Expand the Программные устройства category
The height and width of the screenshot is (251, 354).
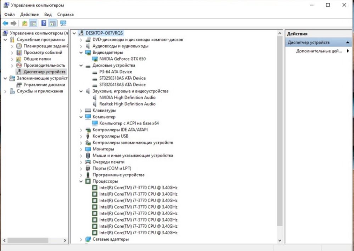[81, 175]
